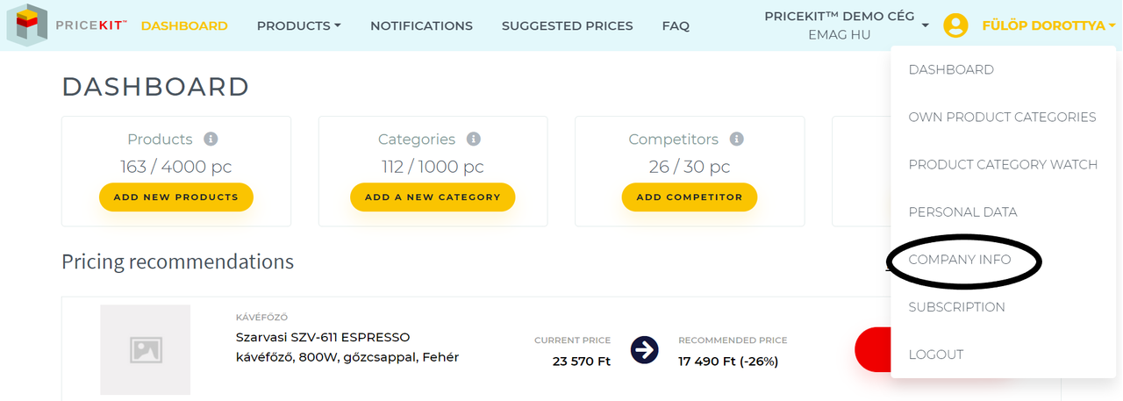Expand the Products dropdown in navbar
The height and width of the screenshot is (401, 1123).
click(298, 25)
